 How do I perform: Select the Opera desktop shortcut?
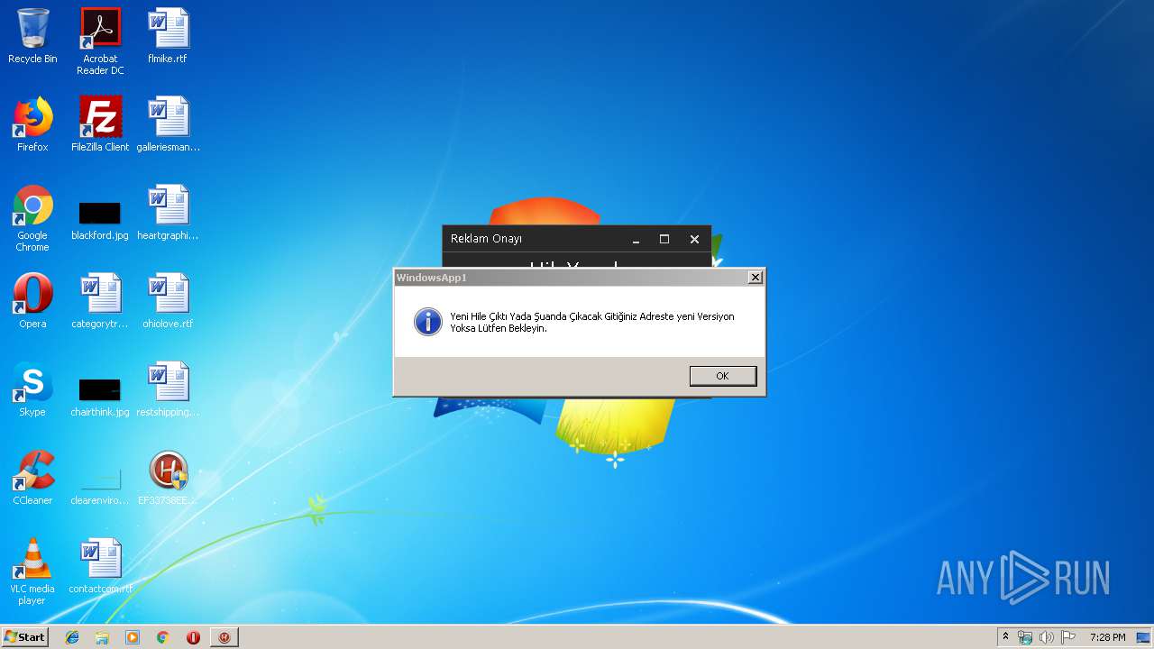pos(32,301)
